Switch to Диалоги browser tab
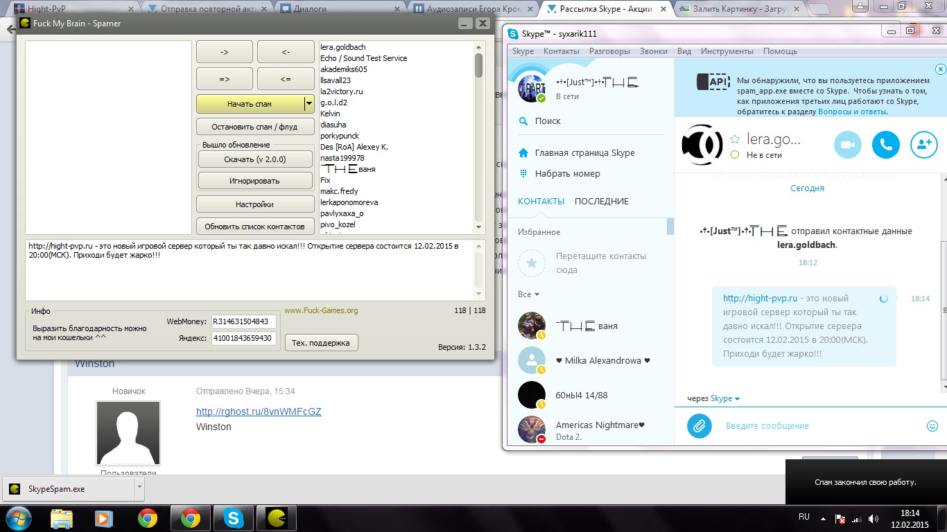 (338, 9)
